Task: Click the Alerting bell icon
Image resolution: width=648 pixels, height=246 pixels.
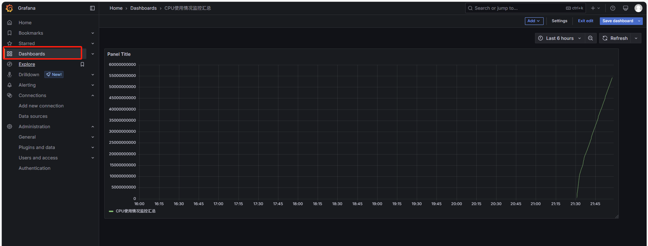Action: pyautogui.click(x=10, y=85)
